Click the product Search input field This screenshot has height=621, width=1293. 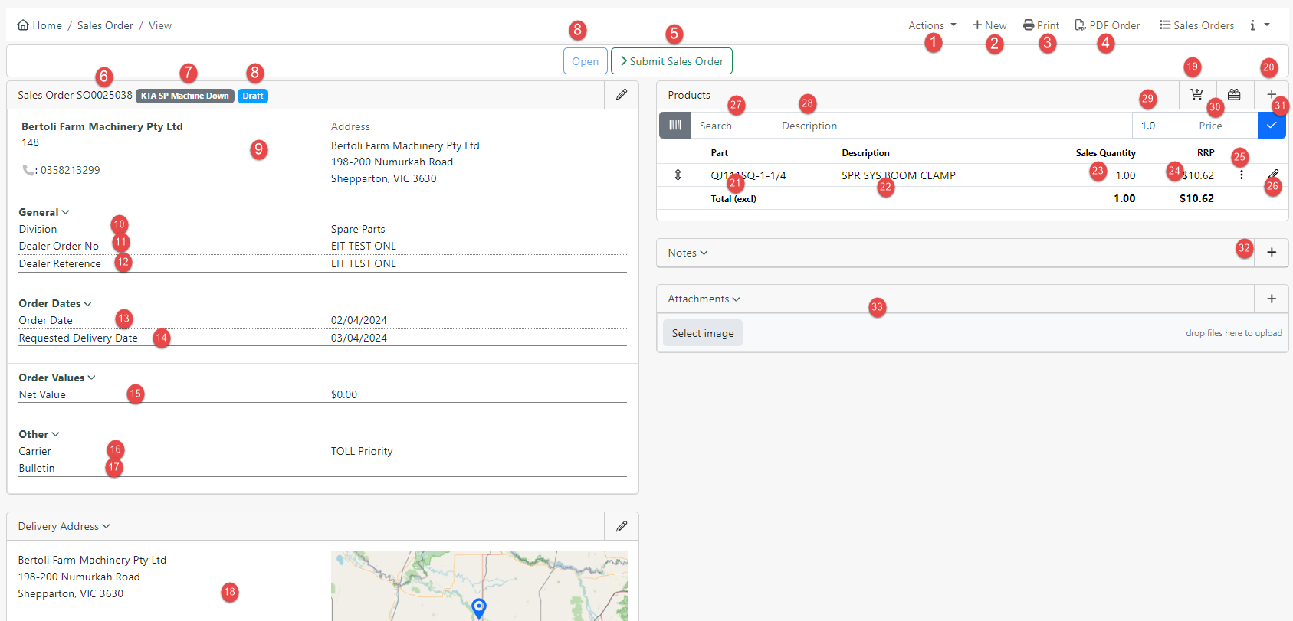[x=731, y=126]
